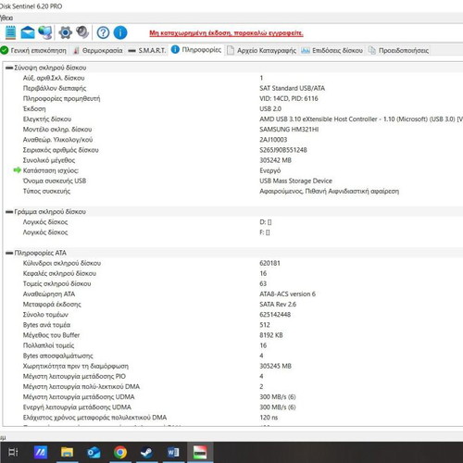This screenshot has width=463, height=463.
Task: Select the SAT Standard USB/ATA value
Action: tap(292, 88)
